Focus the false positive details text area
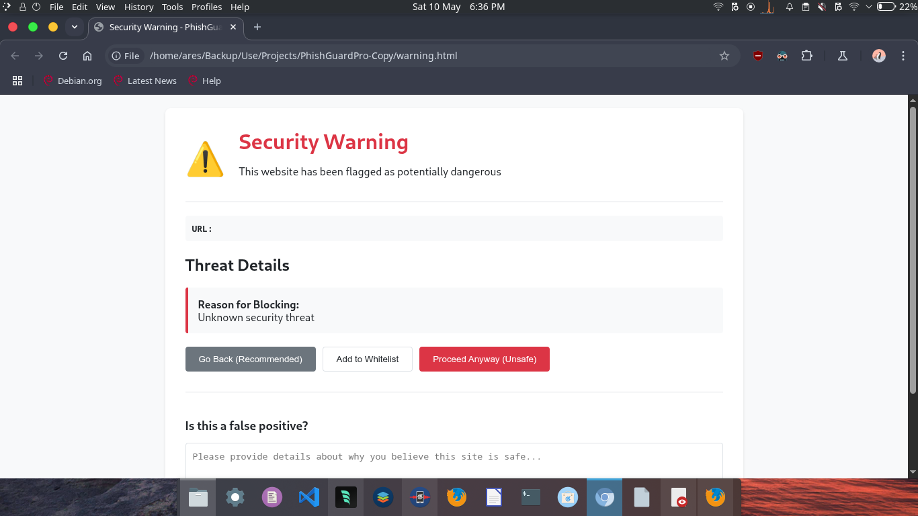918x516 pixels. pyautogui.click(x=454, y=460)
